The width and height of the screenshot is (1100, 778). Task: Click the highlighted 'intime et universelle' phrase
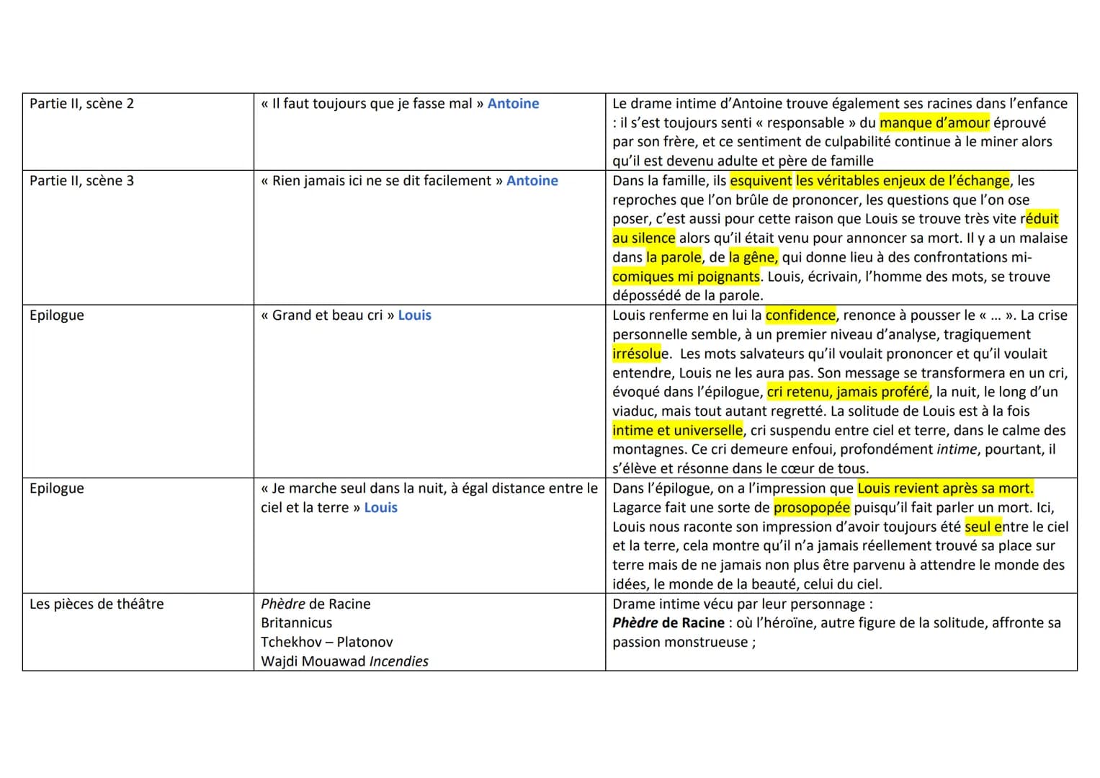tap(677, 431)
